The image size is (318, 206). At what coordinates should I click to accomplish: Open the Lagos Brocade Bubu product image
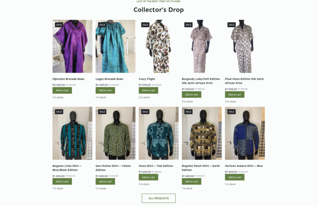click(x=116, y=46)
